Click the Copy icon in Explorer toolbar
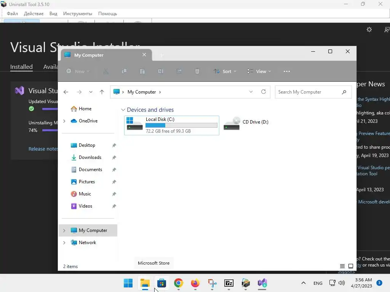This screenshot has height=292, width=390. pos(124,71)
